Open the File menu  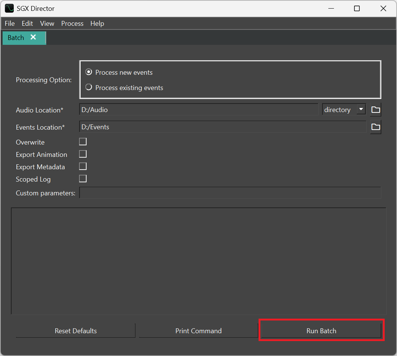pos(10,23)
